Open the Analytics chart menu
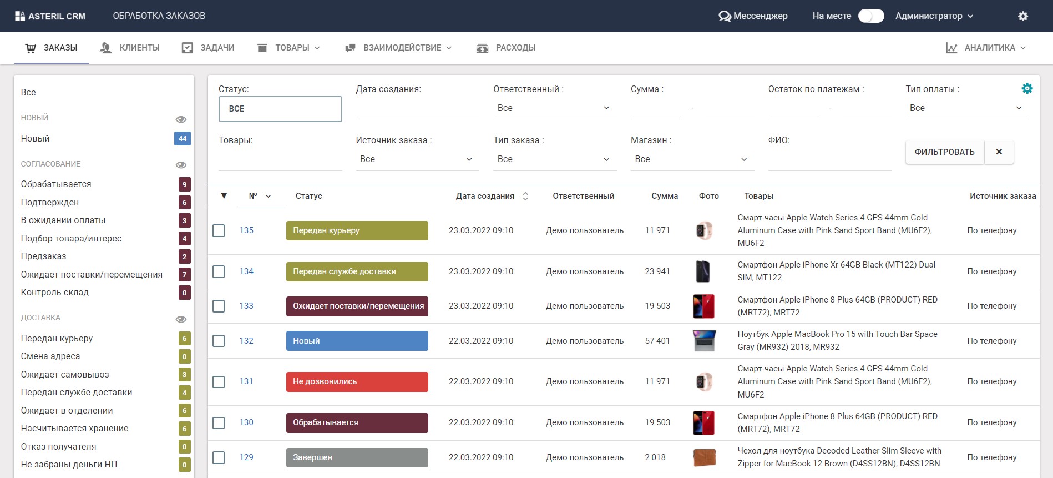1053x478 pixels. click(x=986, y=48)
